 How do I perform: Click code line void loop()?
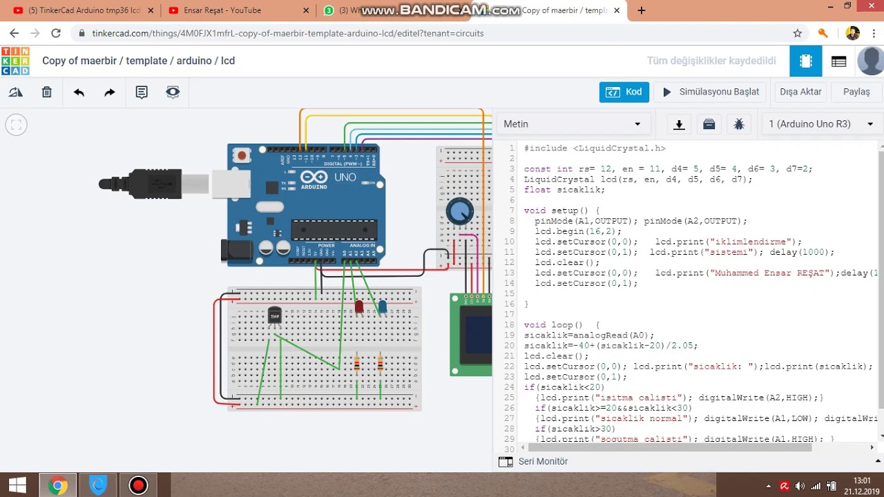click(x=561, y=324)
